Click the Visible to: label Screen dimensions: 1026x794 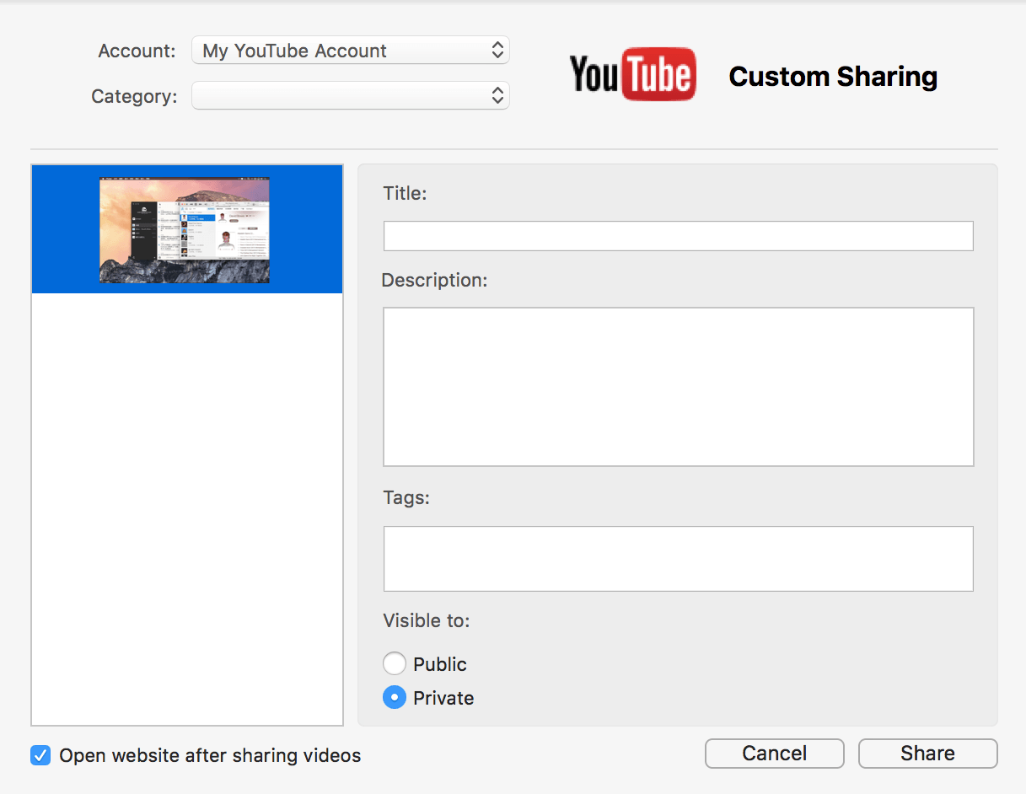427,621
